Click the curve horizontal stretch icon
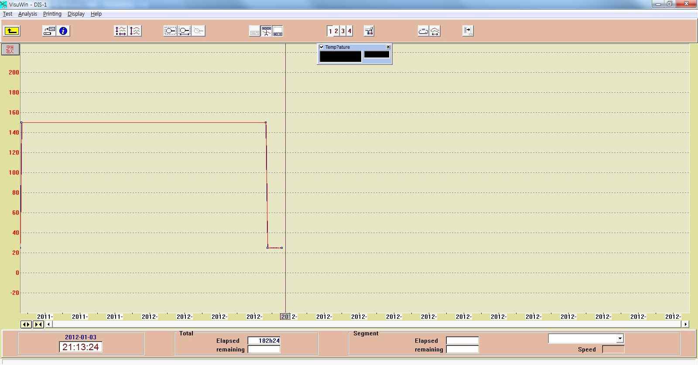The image size is (698, 365). [x=435, y=31]
